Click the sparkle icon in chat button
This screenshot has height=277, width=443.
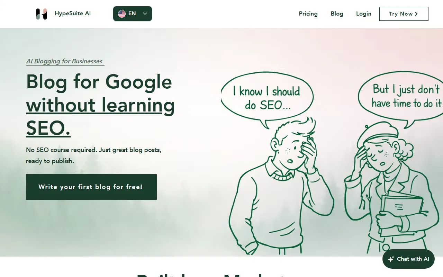[x=391, y=259]
